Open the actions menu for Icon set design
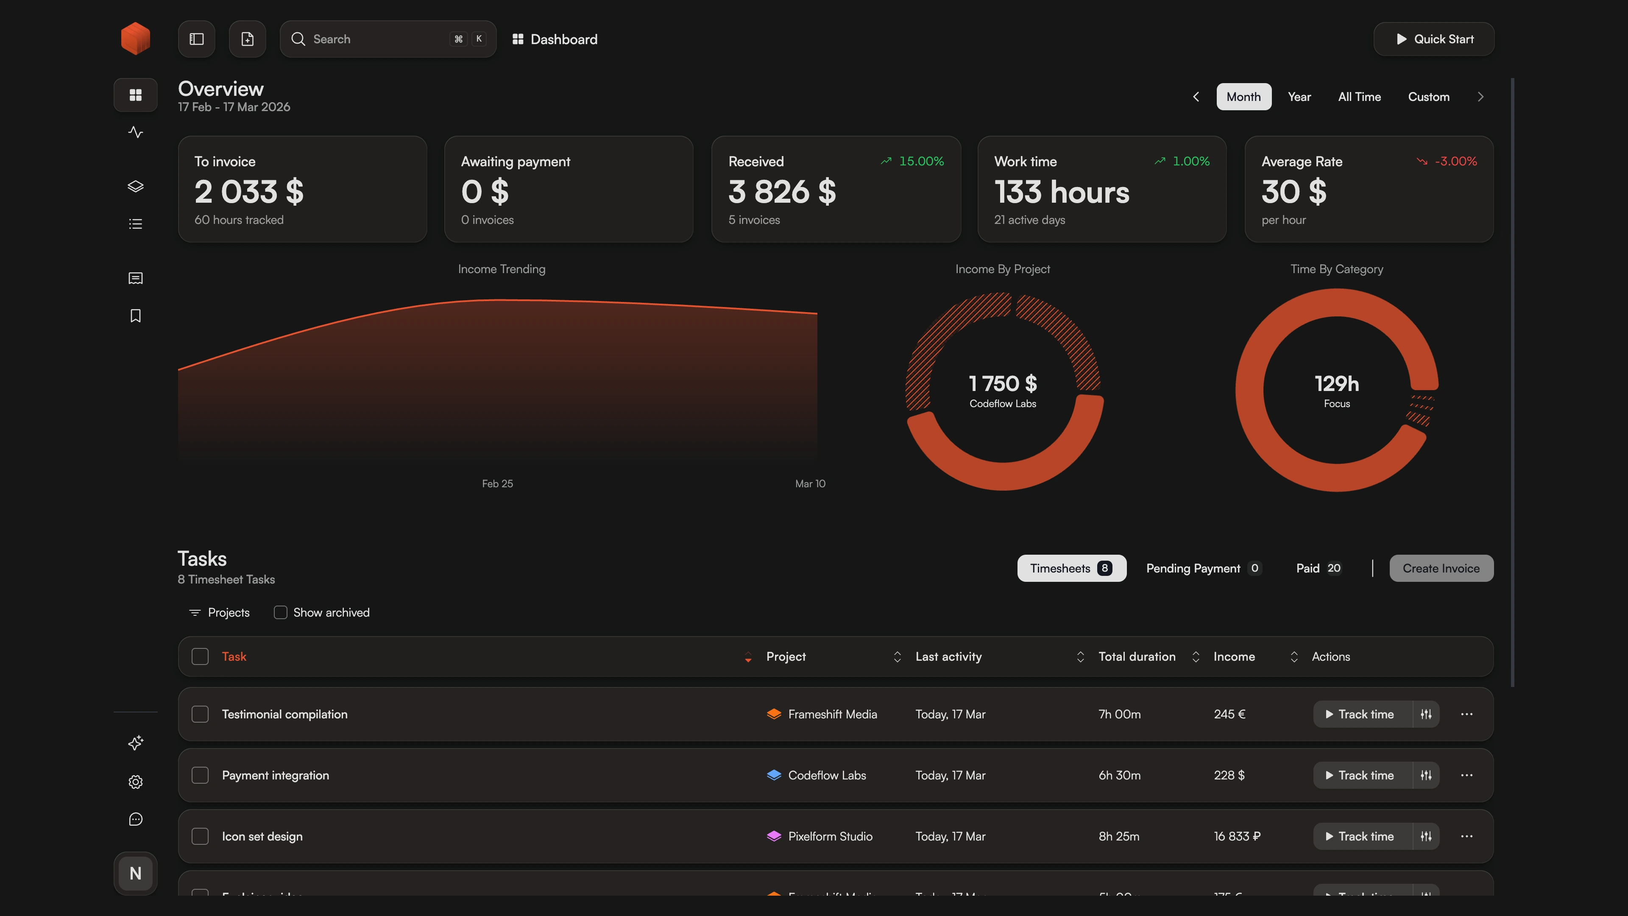1628x916 pixels. tap(1467, 836)
